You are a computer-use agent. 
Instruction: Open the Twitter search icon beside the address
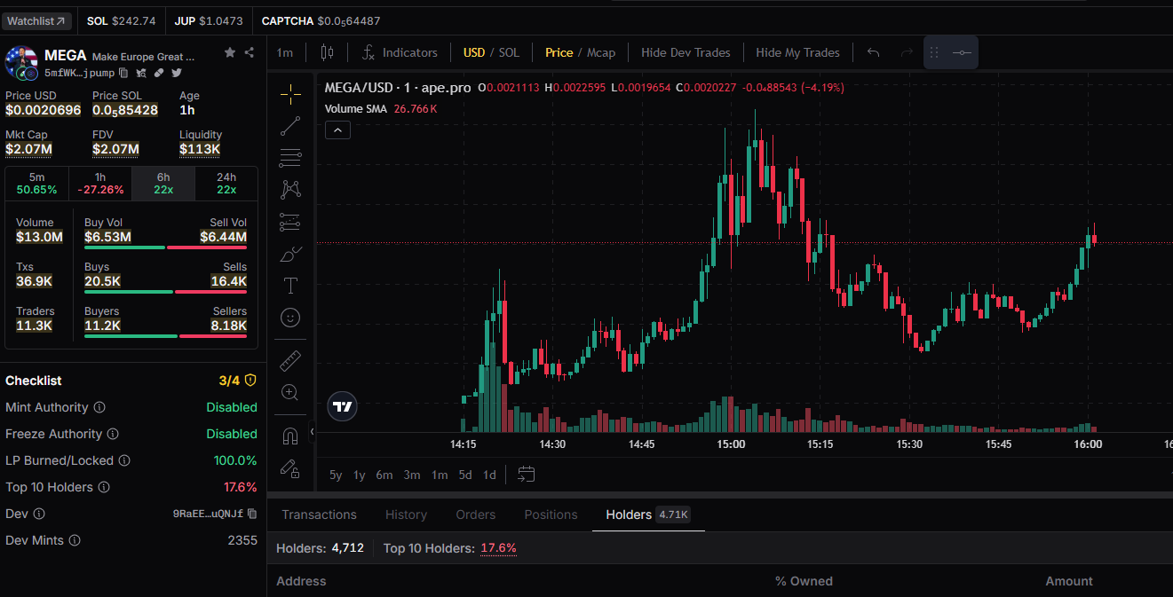[141, 73]
